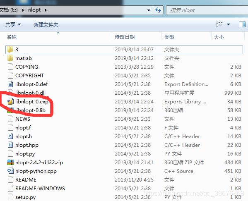
Task: Select file name README-WINDOWS
Action: pos(40,189)
